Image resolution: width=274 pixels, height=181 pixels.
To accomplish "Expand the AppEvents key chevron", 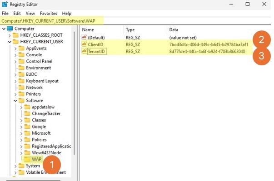I will (x=15, y=49).
